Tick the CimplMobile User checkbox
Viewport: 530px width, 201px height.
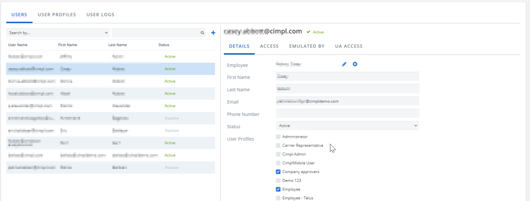tap(278, 163)
